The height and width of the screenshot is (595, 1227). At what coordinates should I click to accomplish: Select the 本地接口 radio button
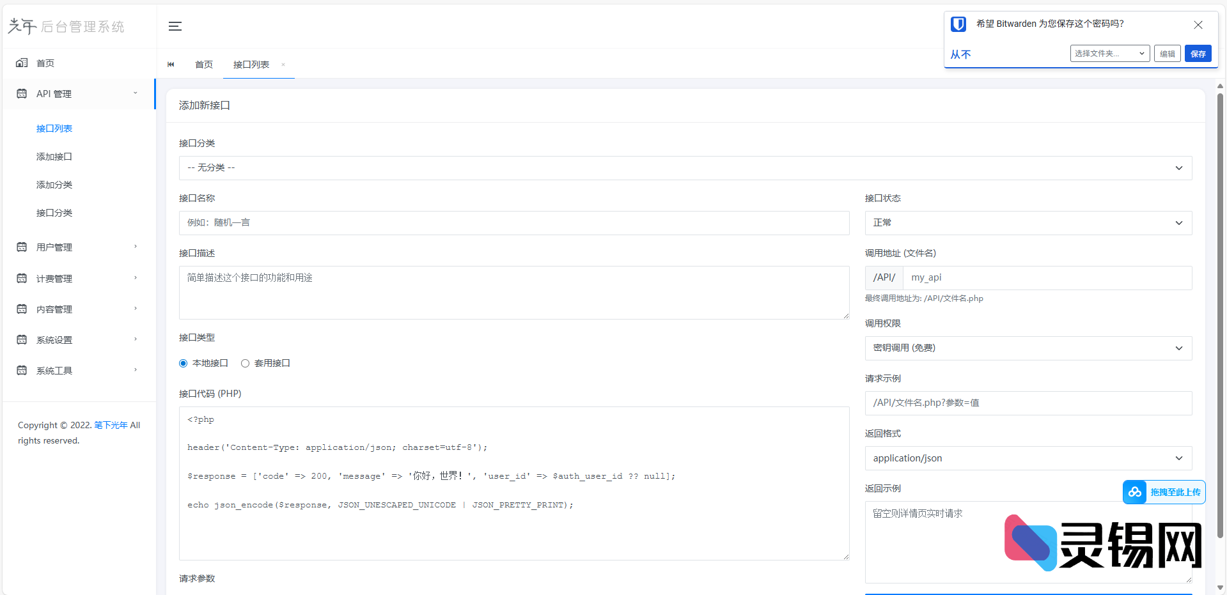(x=184, y=364)
